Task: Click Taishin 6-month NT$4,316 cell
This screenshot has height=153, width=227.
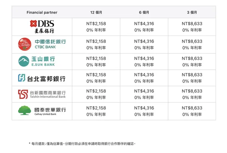Action: 144,91
